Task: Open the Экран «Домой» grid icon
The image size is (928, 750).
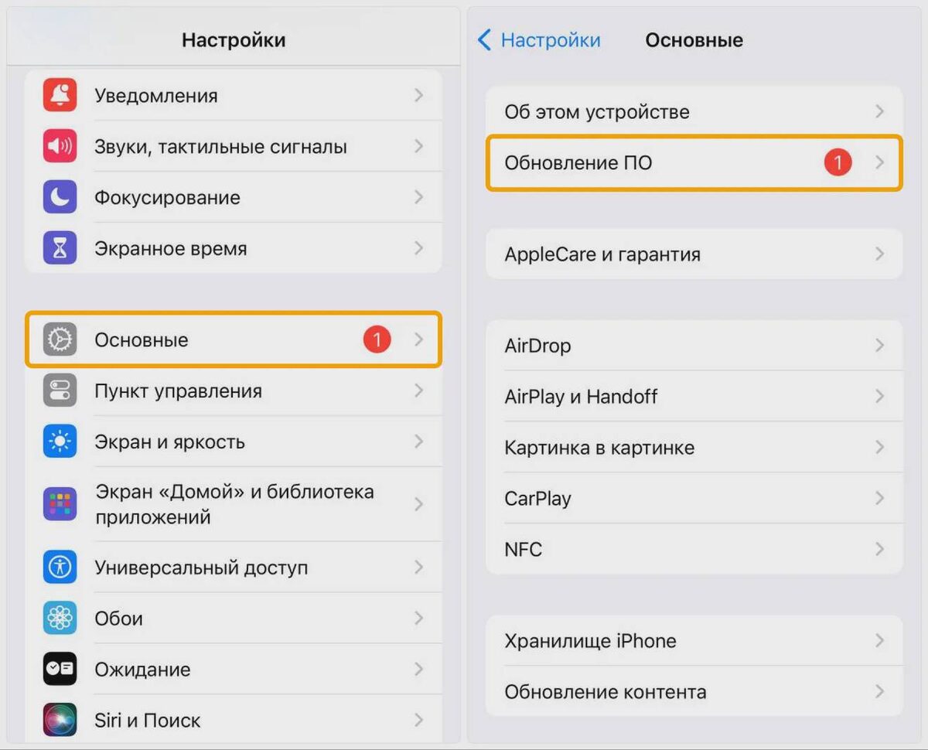Action: [x=60, y=503]
